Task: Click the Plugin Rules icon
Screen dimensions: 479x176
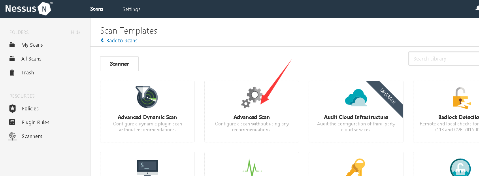Action: [12, 123]
